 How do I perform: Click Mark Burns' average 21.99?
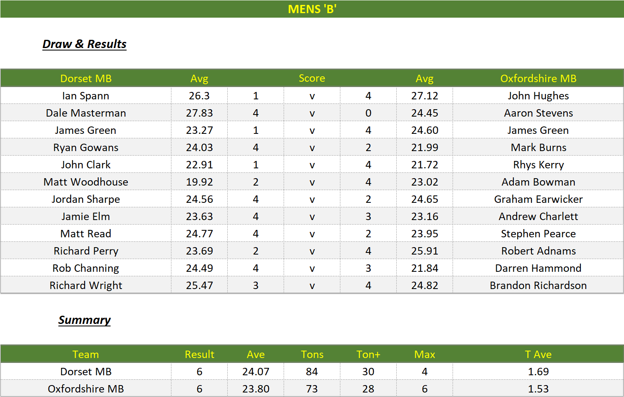point(425,147)
